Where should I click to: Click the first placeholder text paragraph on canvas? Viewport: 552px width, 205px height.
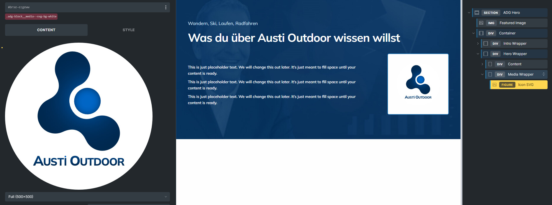272,70
